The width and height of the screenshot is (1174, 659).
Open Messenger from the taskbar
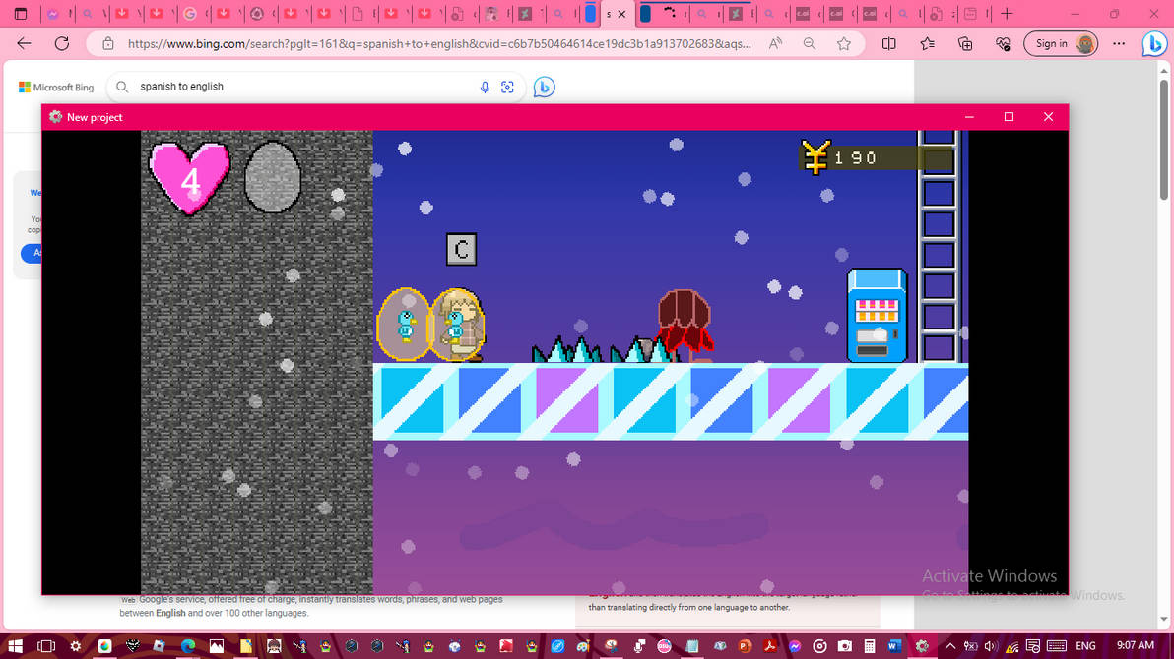[x=795, y=645]
